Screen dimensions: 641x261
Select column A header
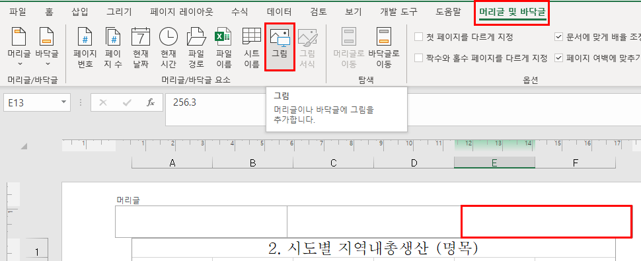pyautogui.click(x=172, y=163)
